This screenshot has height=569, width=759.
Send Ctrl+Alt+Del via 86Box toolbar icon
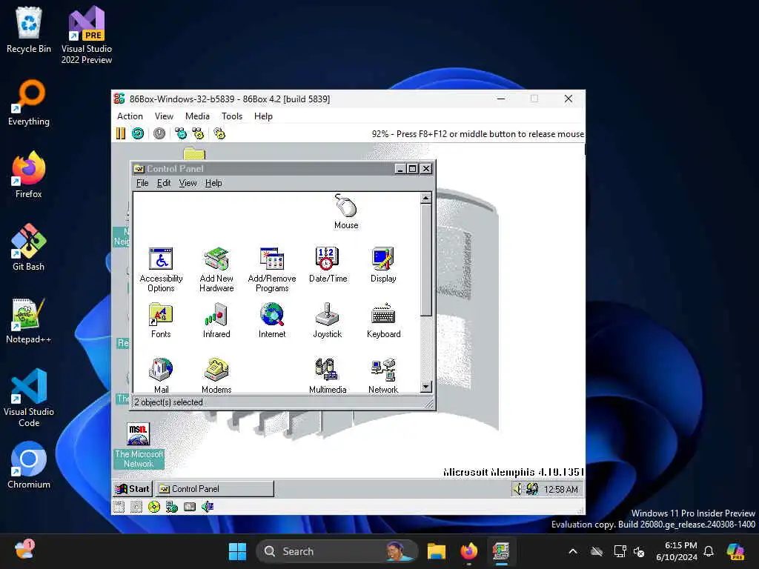pyautogui.click(x=181, y=133)
